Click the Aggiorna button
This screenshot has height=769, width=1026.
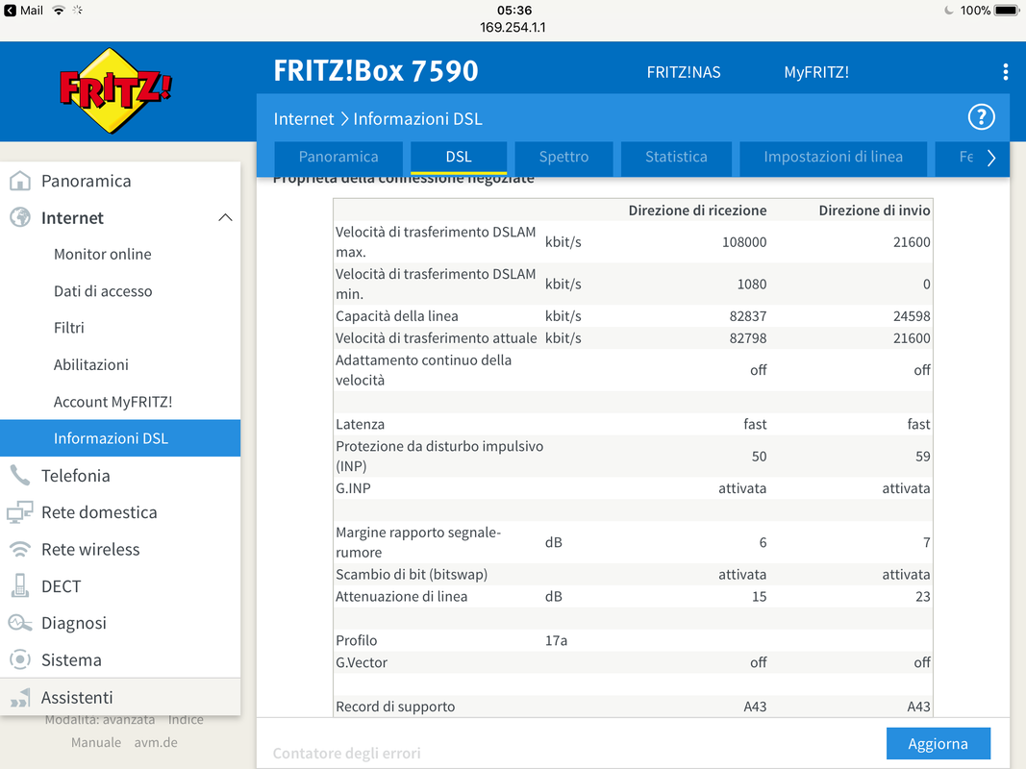point(938,743)
